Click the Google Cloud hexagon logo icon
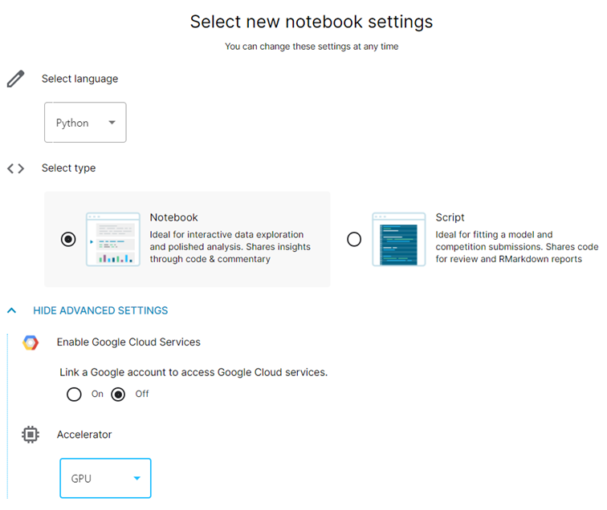This screenshot has height=510, width=607. coord(31,342)
